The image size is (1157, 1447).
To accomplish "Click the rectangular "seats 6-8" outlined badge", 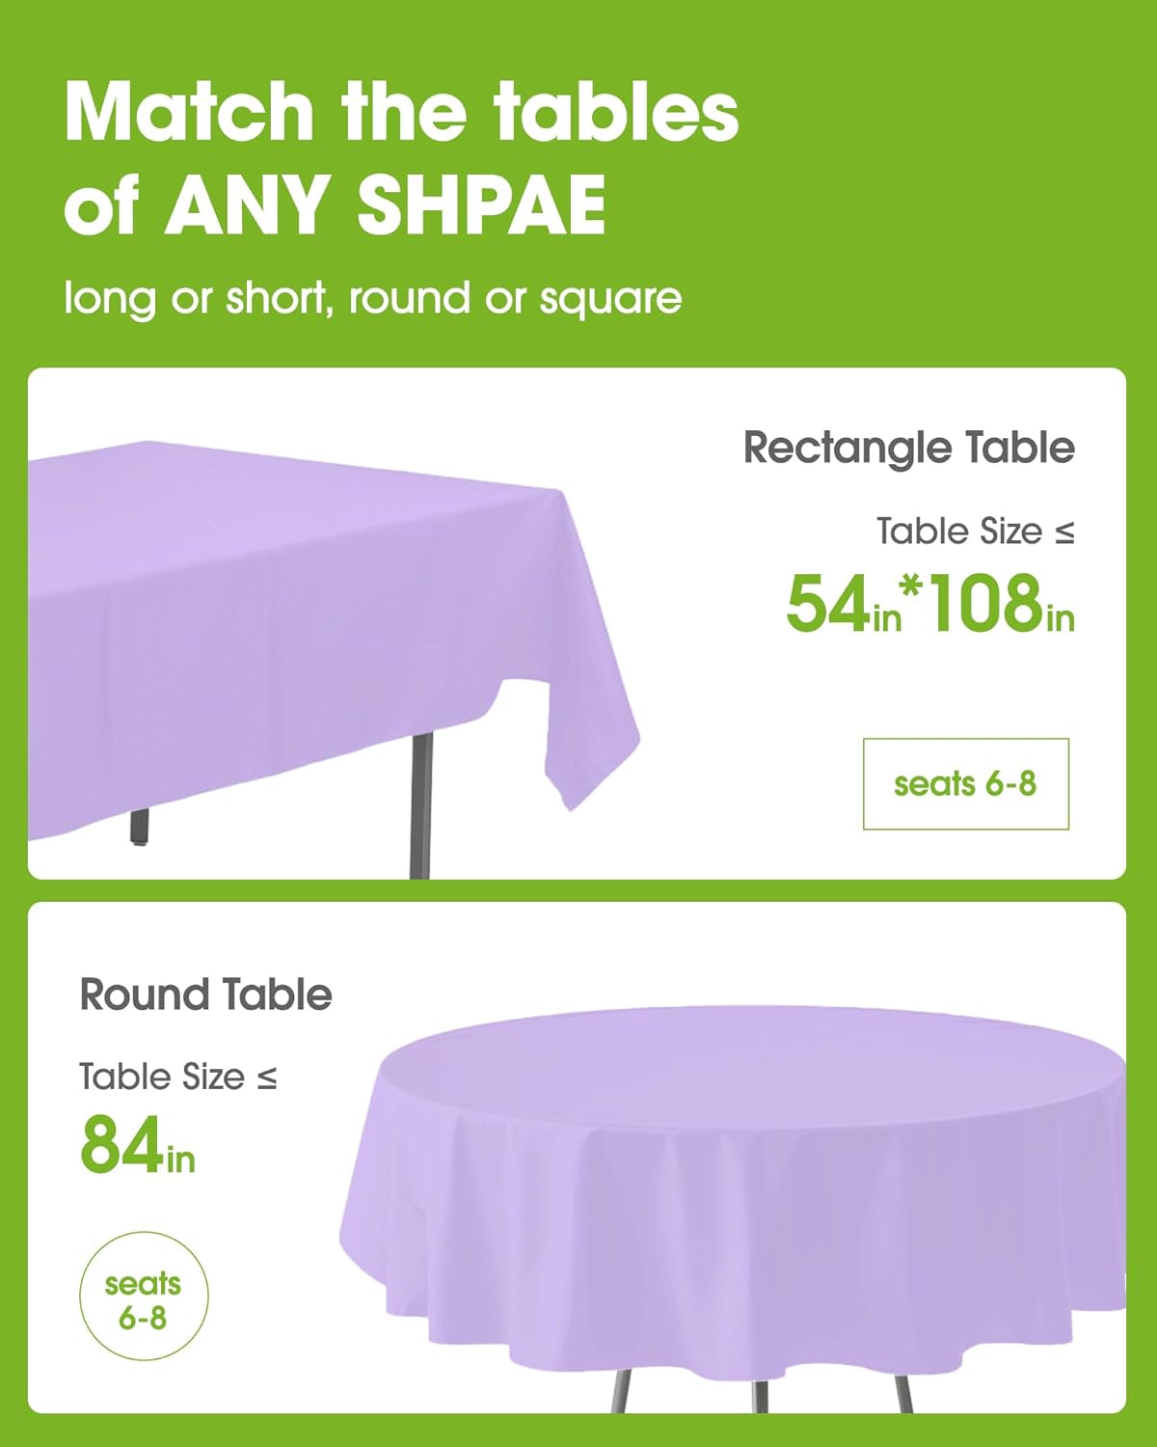I will (965, 783).
